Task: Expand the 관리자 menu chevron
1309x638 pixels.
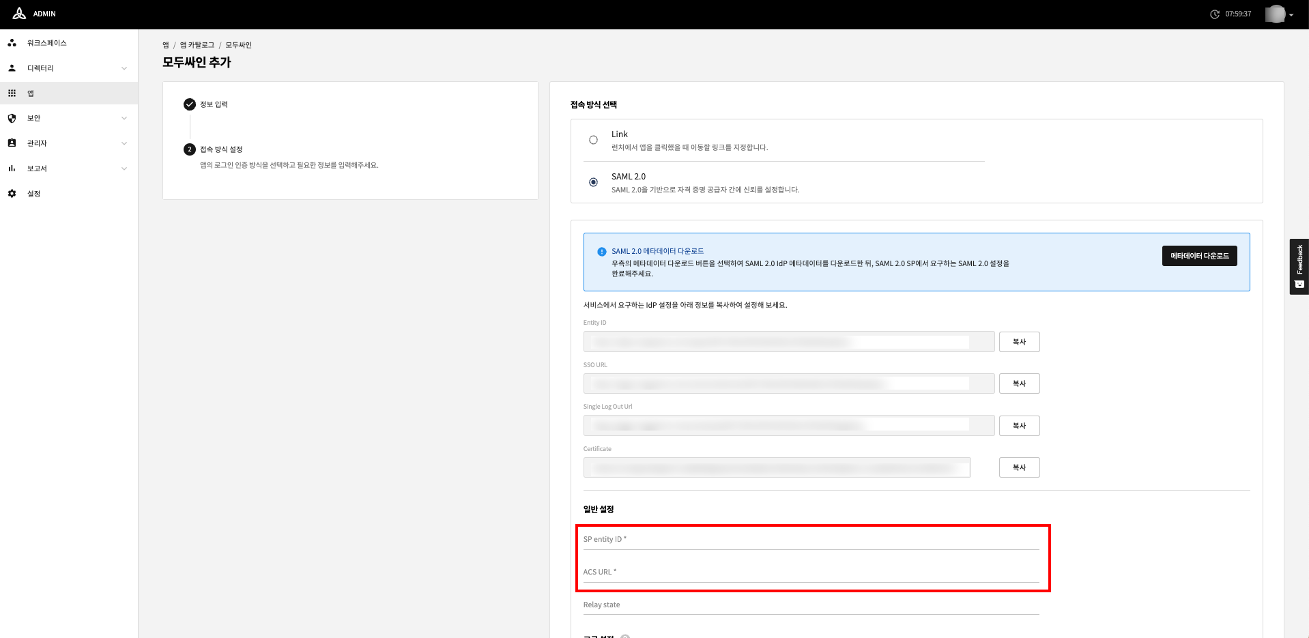Action: [124, 143]
